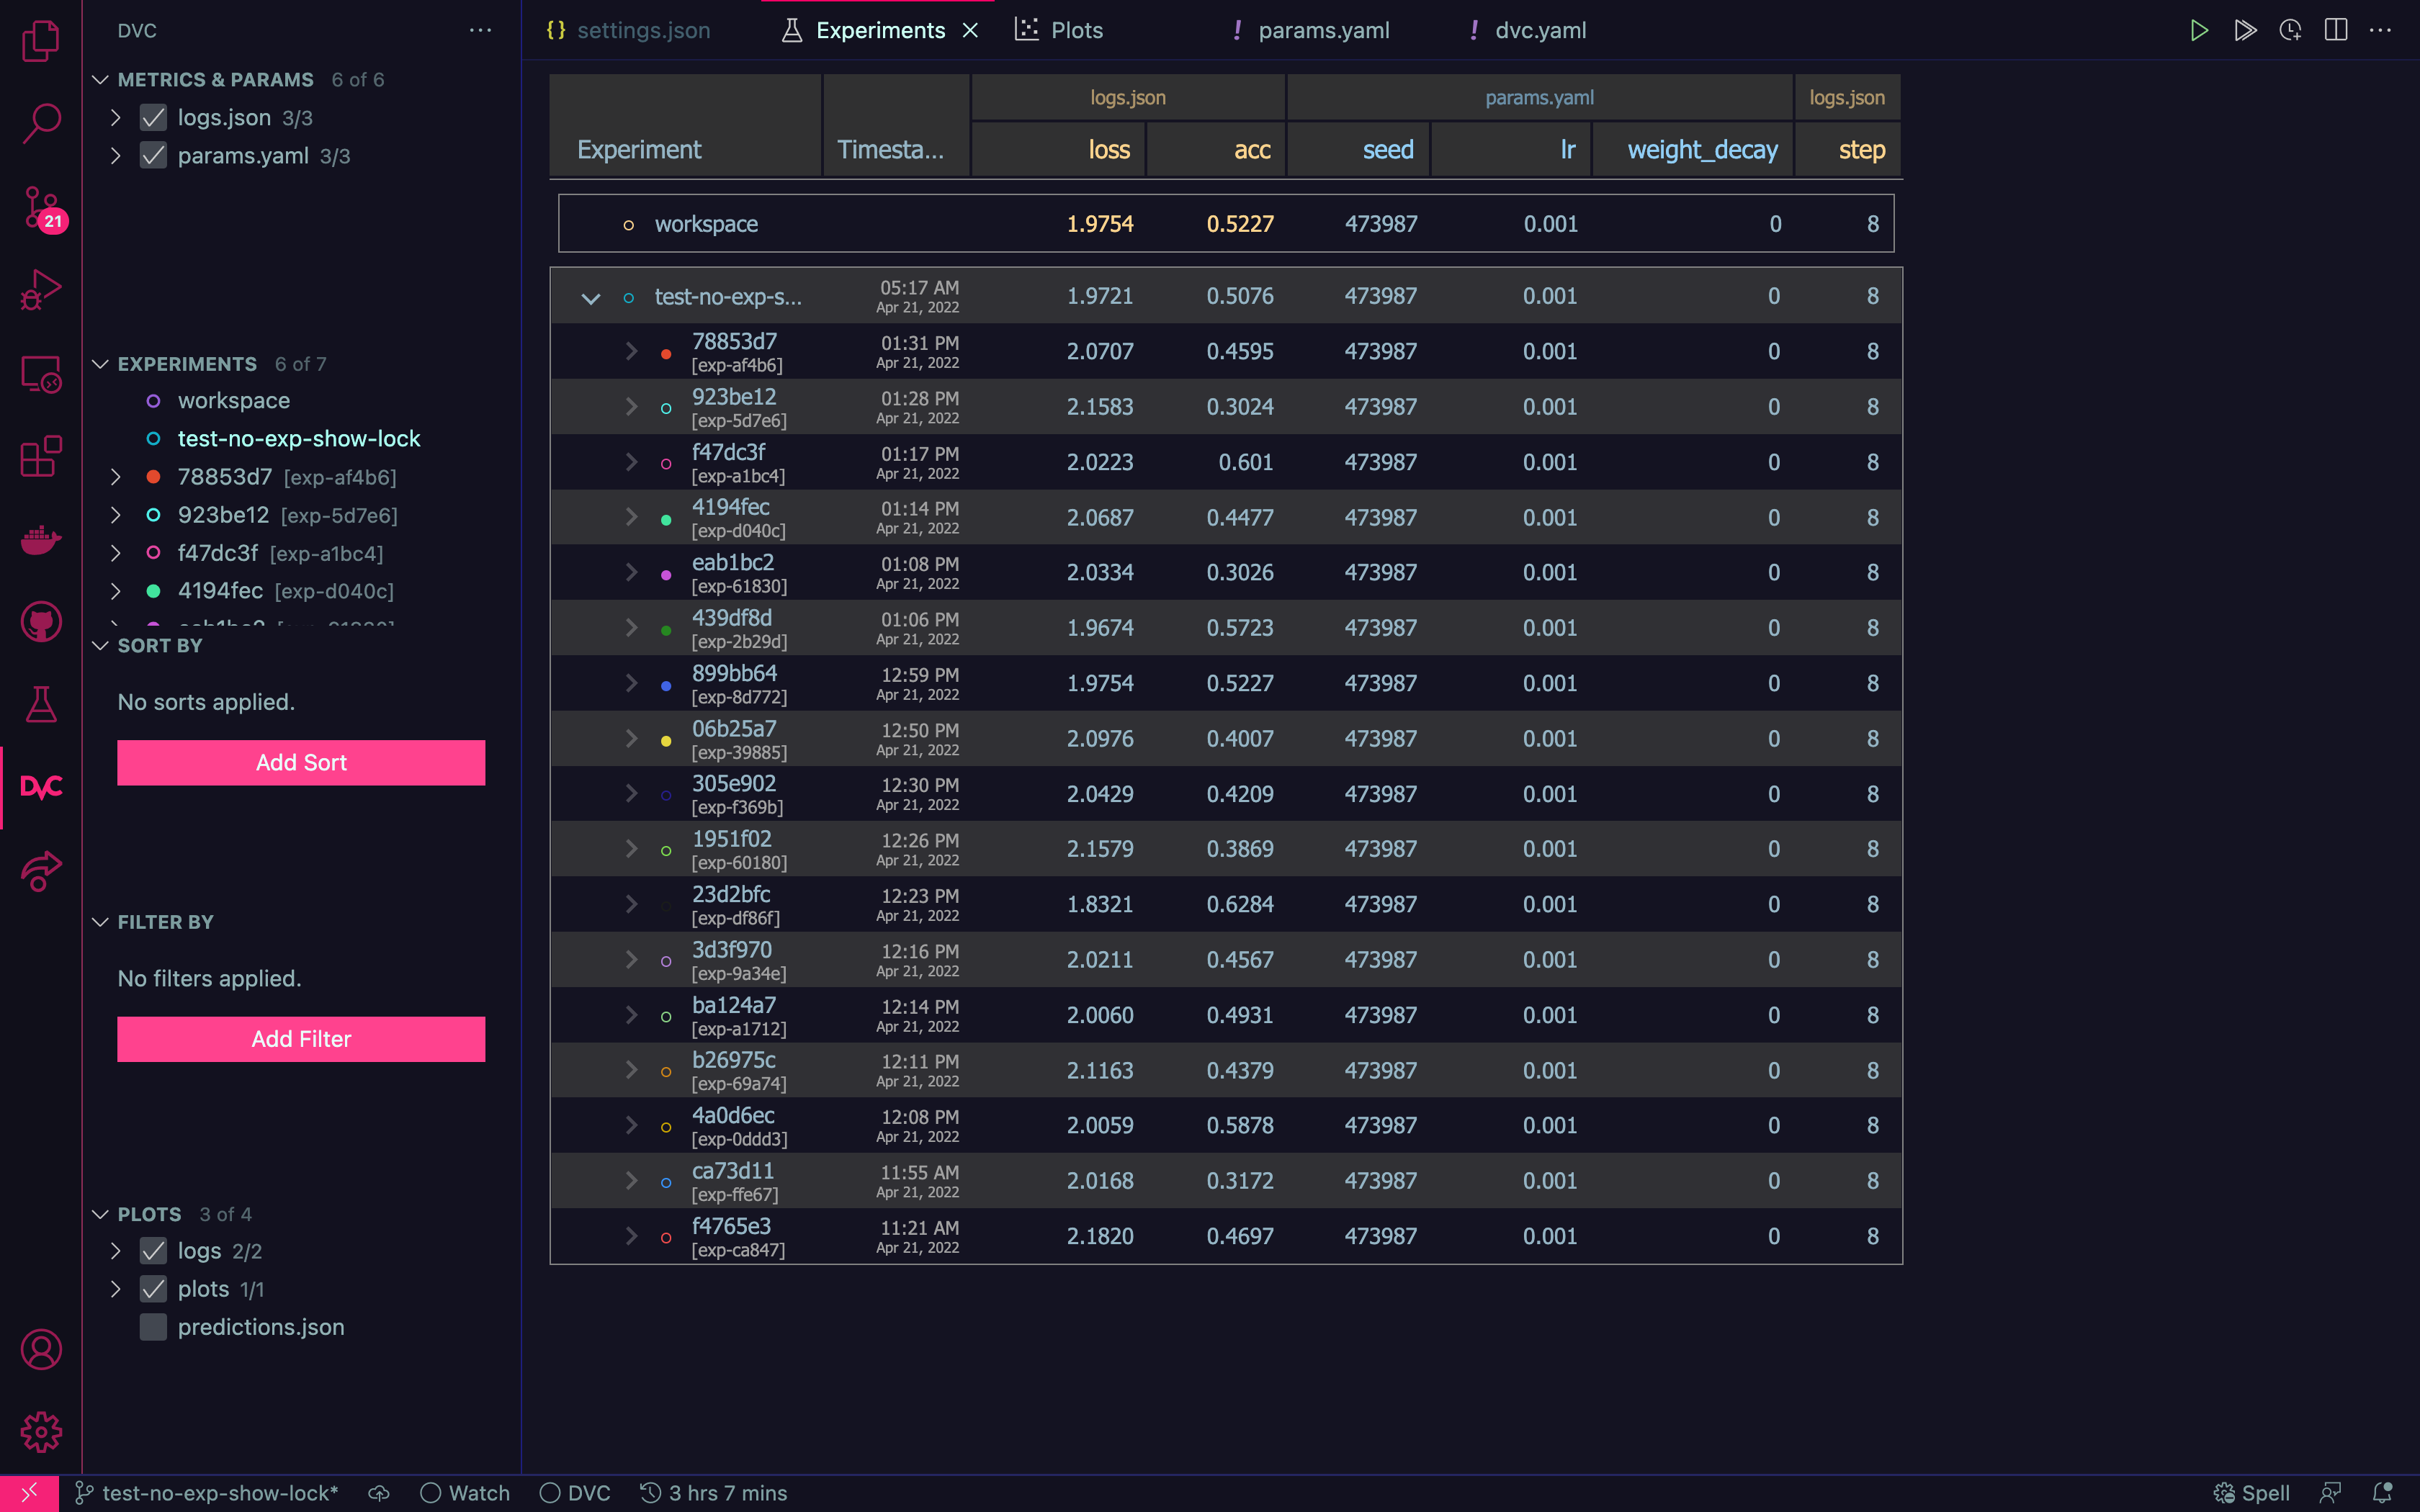Uncheck the logs.json metrics checkbox
Image resolution: width=2420 pixels, height=1512 pixels.
click(x=153, y=118)
